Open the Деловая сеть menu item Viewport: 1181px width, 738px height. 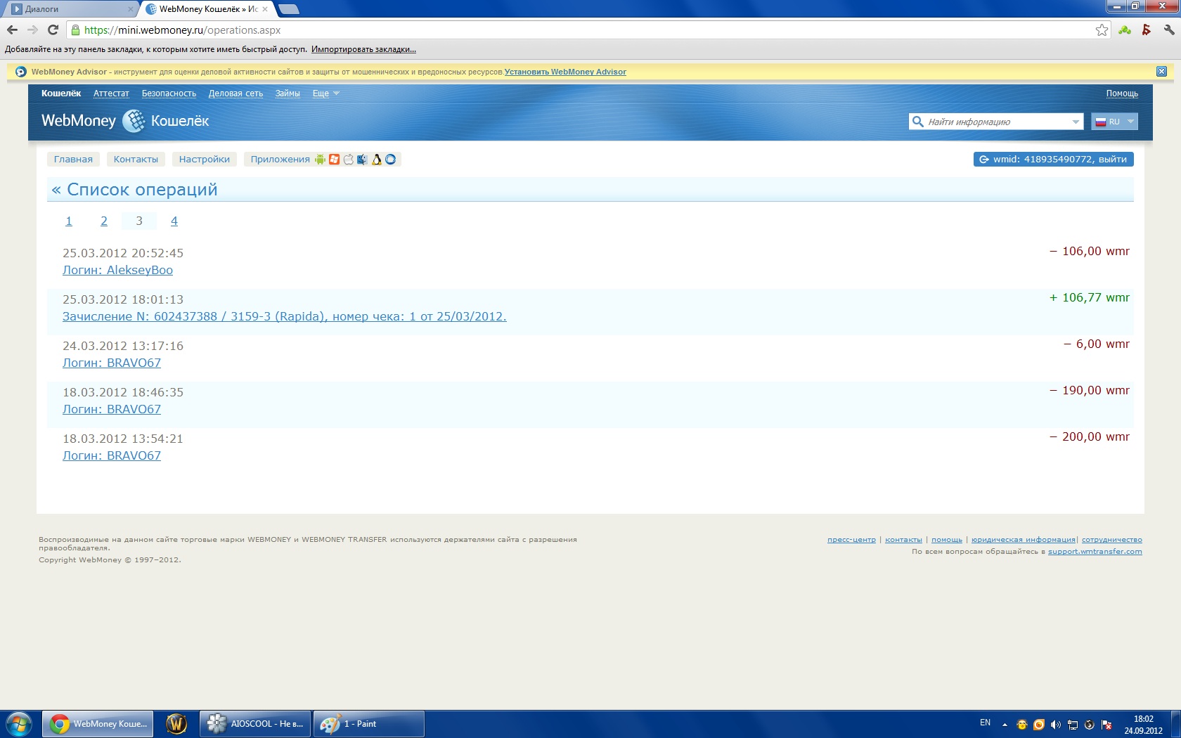(235, 93)
